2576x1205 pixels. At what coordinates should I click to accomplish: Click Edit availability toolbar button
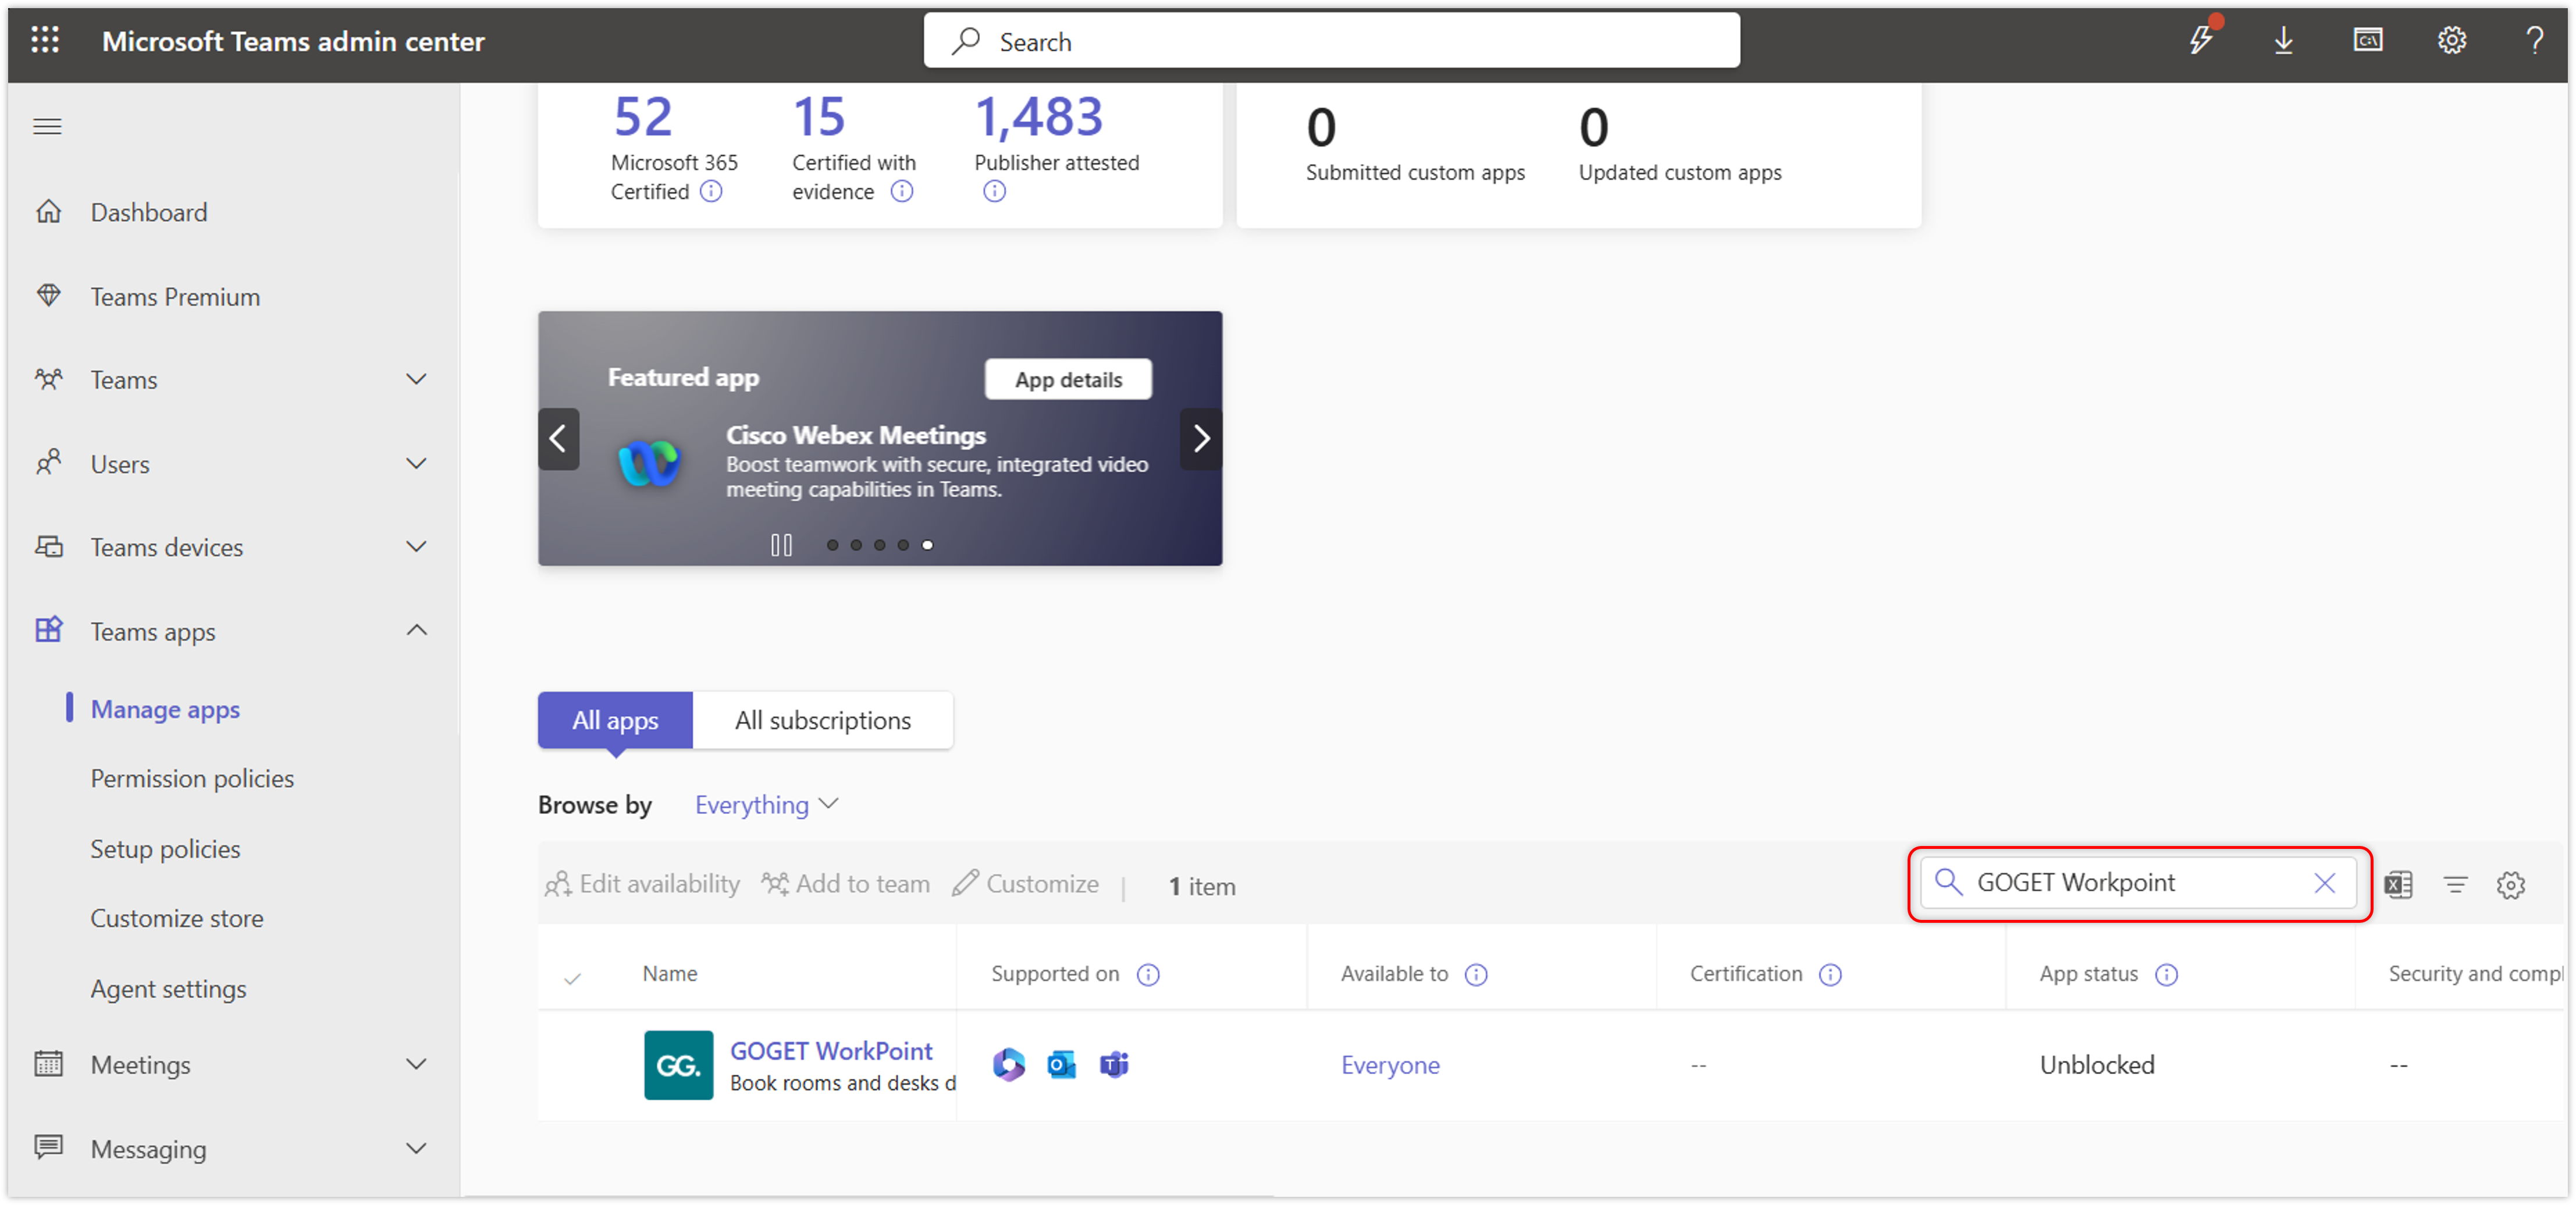coord(642,885)
